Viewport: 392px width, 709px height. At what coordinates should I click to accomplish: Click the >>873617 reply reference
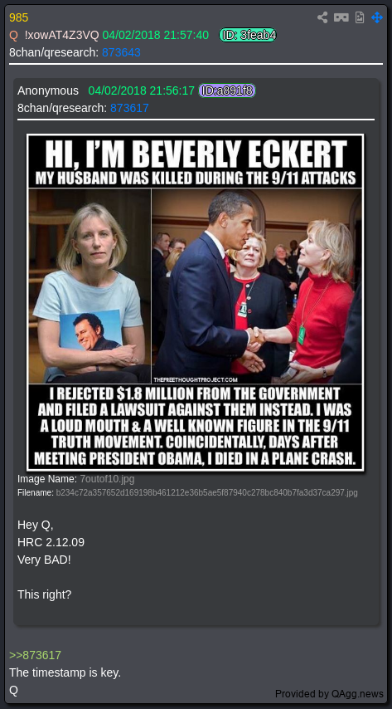[x=35, y=655]
